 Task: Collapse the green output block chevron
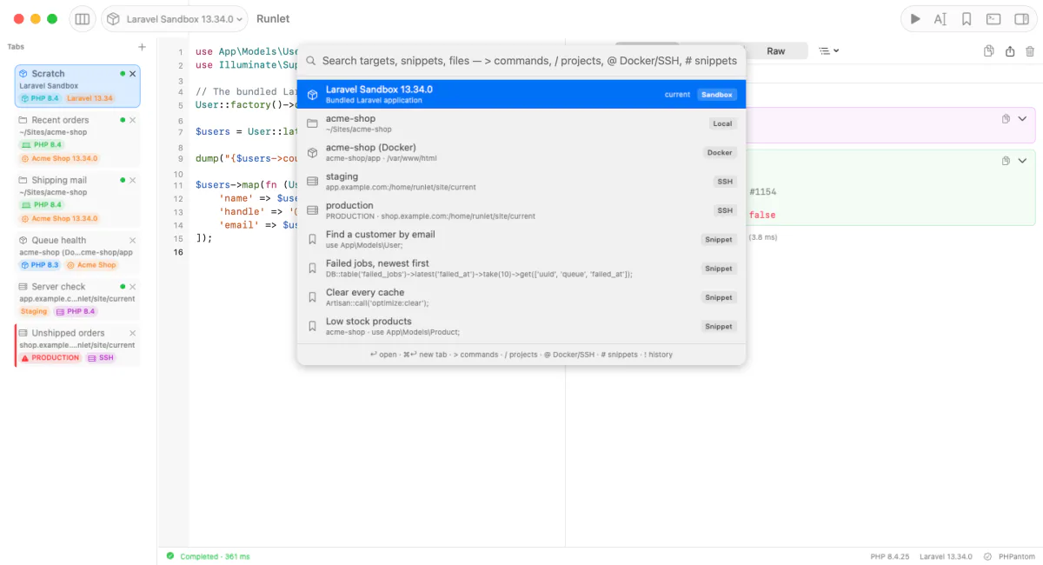pos(1022,161)
